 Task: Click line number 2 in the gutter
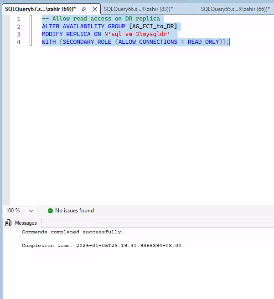click(18, 26)
